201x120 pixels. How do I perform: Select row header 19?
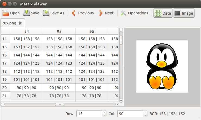[6, 80]
